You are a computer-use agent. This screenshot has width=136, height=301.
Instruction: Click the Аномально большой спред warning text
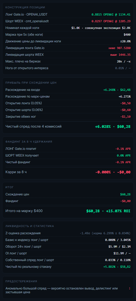click(x=62, y=290)
